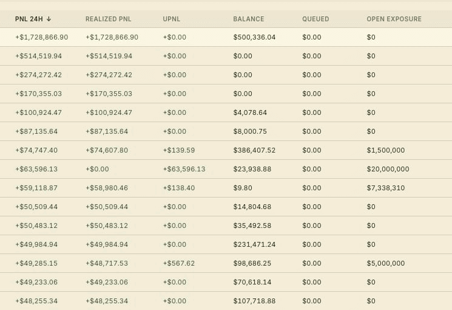This screenshot has height=310, width=452.
Task: Select the row with +$514,519.94 PNL
Action: tap(226, 56)
